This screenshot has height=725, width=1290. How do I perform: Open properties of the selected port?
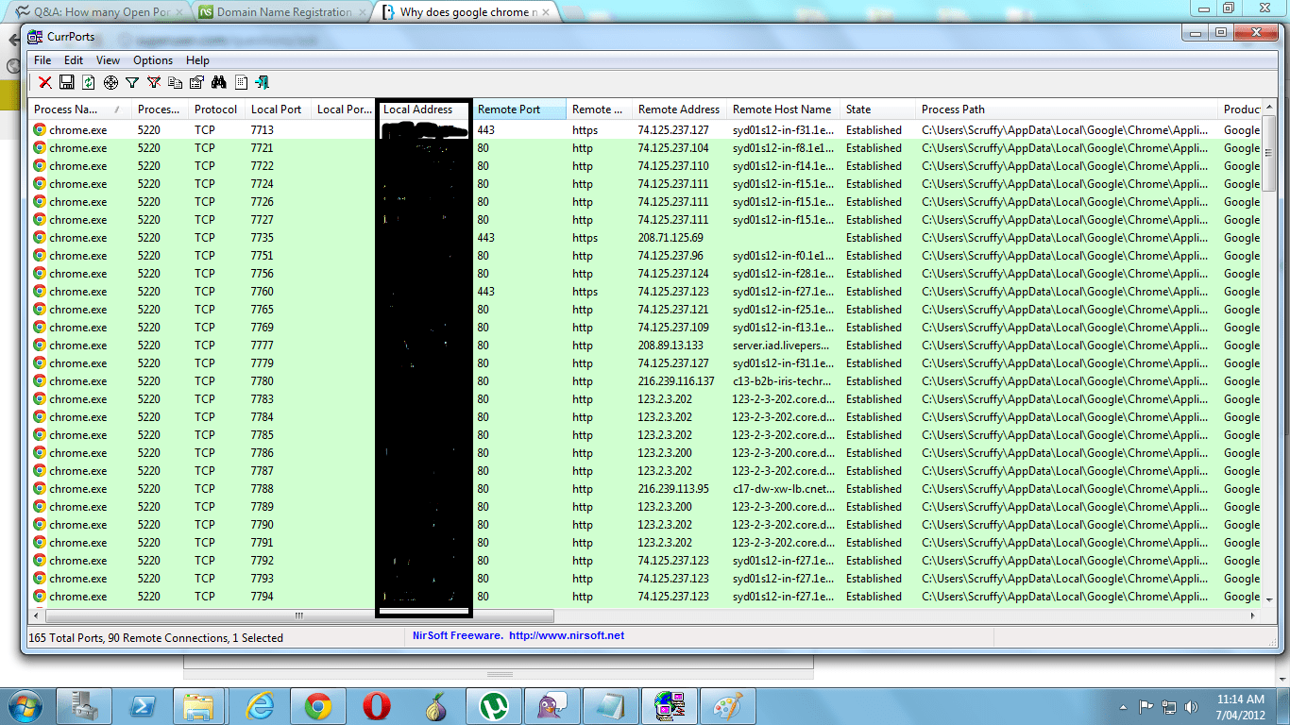click(x=196, y=82)
